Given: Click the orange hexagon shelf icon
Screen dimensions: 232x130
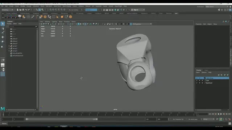Looking at the screenshot, I should coord(71,17).
